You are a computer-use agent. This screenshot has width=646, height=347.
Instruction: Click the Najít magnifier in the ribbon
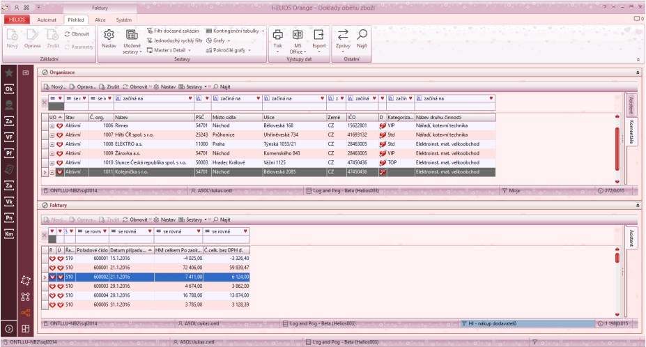click(362, 35)
